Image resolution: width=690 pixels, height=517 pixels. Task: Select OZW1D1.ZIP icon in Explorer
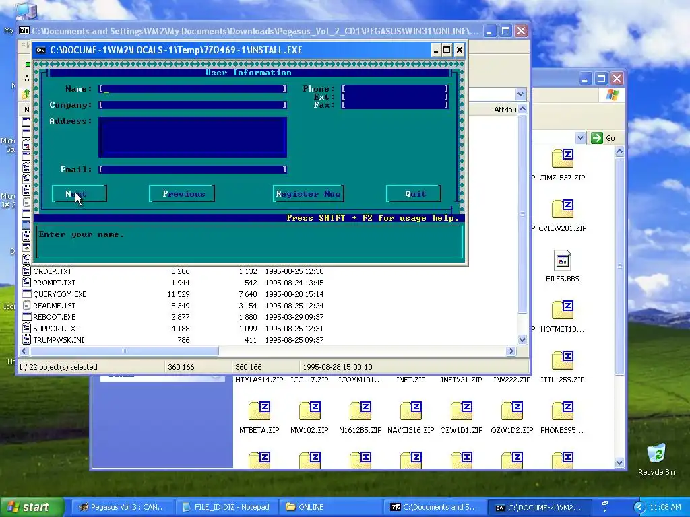462,411
